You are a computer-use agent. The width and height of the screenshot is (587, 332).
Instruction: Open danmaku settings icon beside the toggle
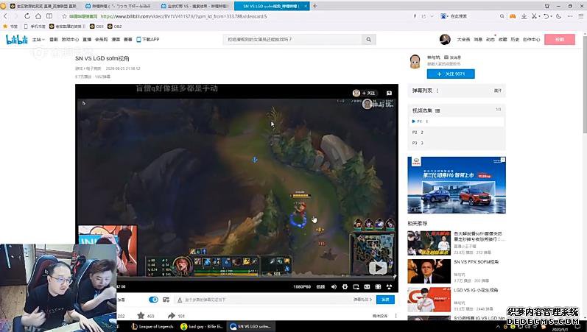coord(166,300)
